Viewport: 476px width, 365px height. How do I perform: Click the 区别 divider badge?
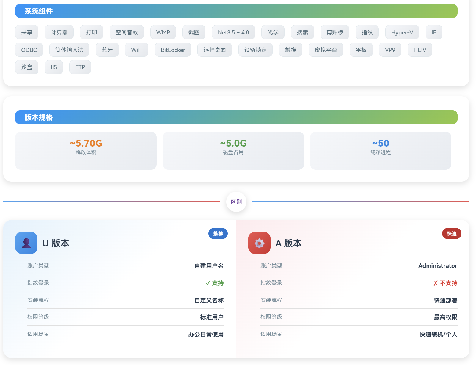pyautogui.click(x=236, y=202)
